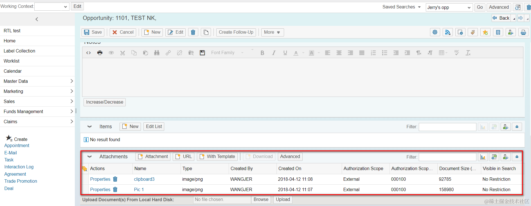Screen dimensions: 531x206
Task: Toggle source code view in the editor
Action: click(88, 53)
